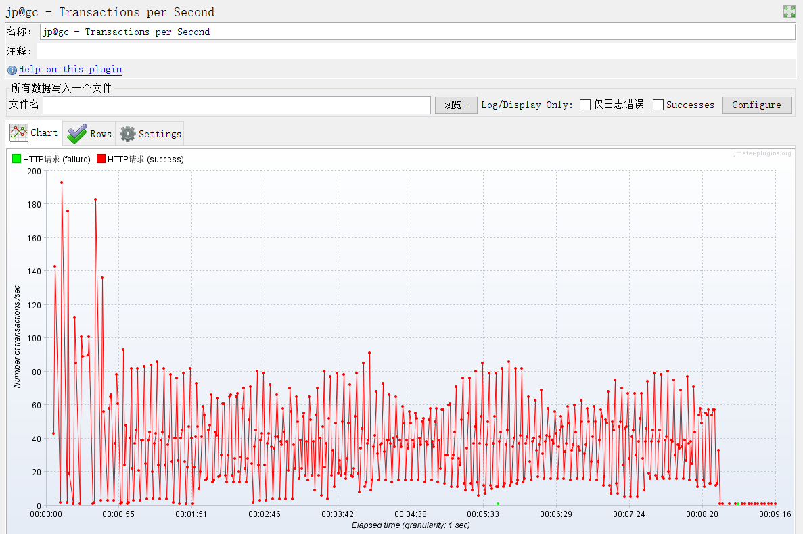Click the 浏览... browse button
The width and height of the screenshot is (803, 534).
coord(456,105)
